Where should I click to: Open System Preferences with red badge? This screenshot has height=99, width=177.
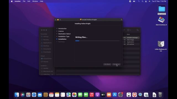[121, 95]
